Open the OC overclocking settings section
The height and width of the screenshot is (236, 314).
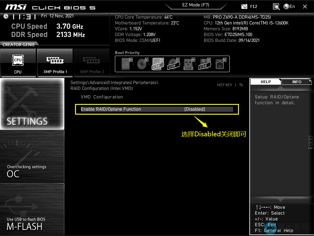32,157
